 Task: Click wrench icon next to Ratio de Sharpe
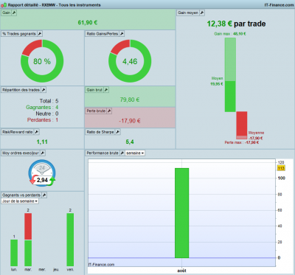117,132
